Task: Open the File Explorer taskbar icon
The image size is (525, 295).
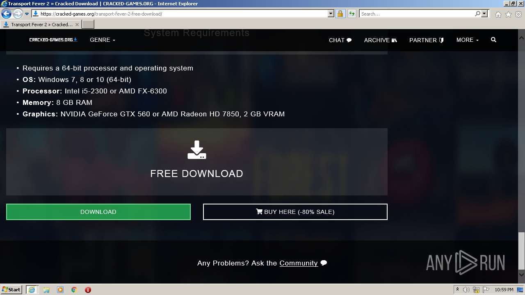Action: [46, 290]
